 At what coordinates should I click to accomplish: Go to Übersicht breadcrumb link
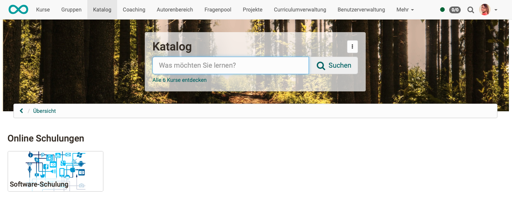pyautogui.click(x=44, y=111)
